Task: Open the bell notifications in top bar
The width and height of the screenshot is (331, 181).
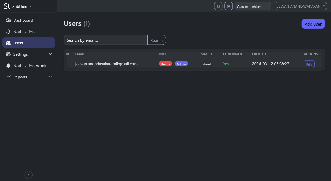Action: [x=218, y=6]
